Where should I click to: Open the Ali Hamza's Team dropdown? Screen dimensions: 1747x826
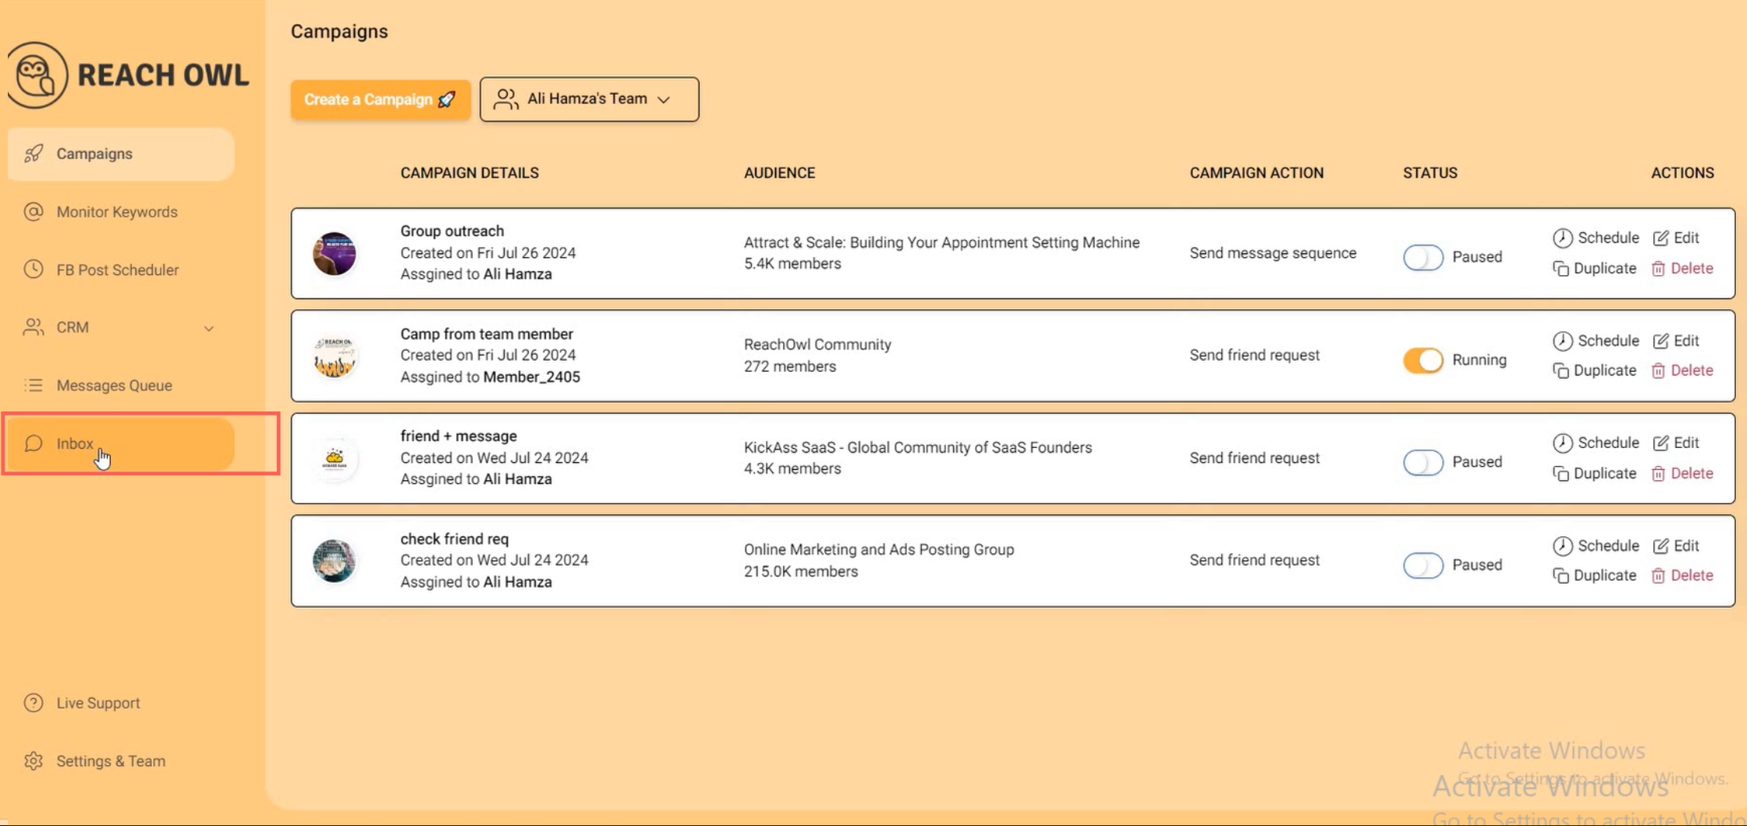tap(589, 99)
